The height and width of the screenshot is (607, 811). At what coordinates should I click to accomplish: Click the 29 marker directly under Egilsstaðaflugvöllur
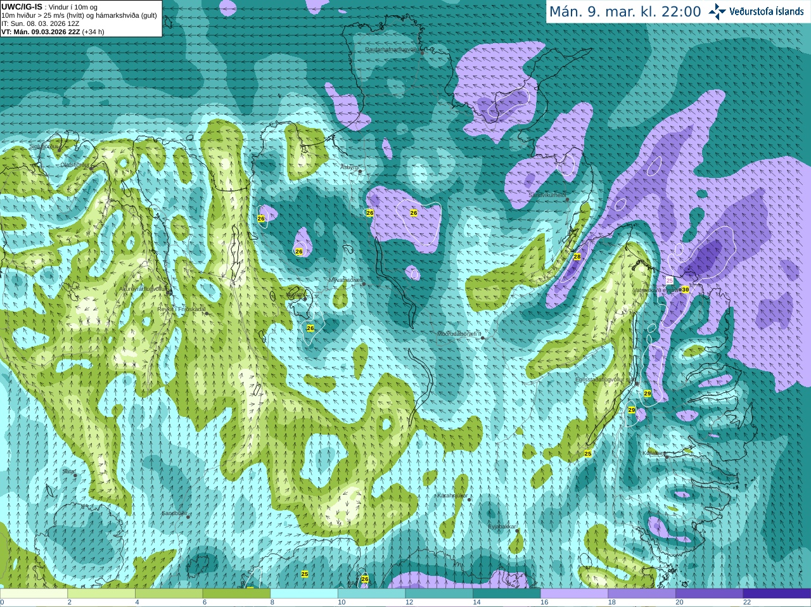tap(648, 393)
